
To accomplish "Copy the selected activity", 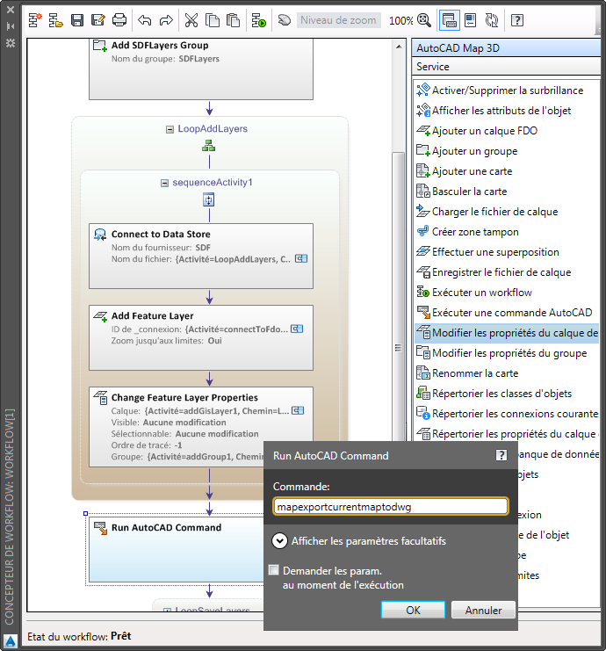I will [x=213, y=20].
